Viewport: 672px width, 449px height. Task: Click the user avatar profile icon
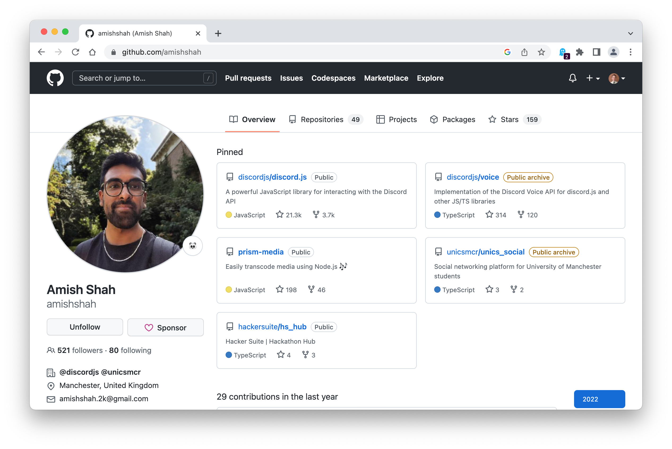tap(614, 78)
